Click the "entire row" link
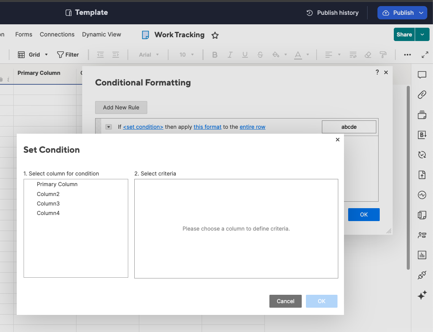 [x=252, y=126]
